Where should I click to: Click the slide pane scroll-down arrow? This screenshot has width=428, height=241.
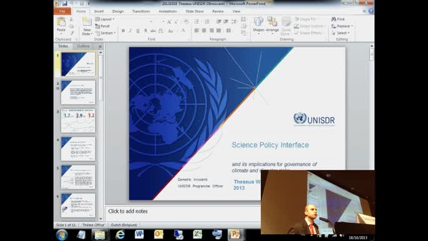(101, 219)
